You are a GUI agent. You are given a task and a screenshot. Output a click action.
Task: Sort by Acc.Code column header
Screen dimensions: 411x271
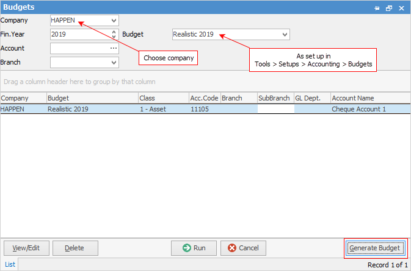point(205,98)
